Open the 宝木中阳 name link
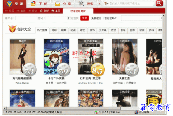173x116 pixels. tap(61, 83)
